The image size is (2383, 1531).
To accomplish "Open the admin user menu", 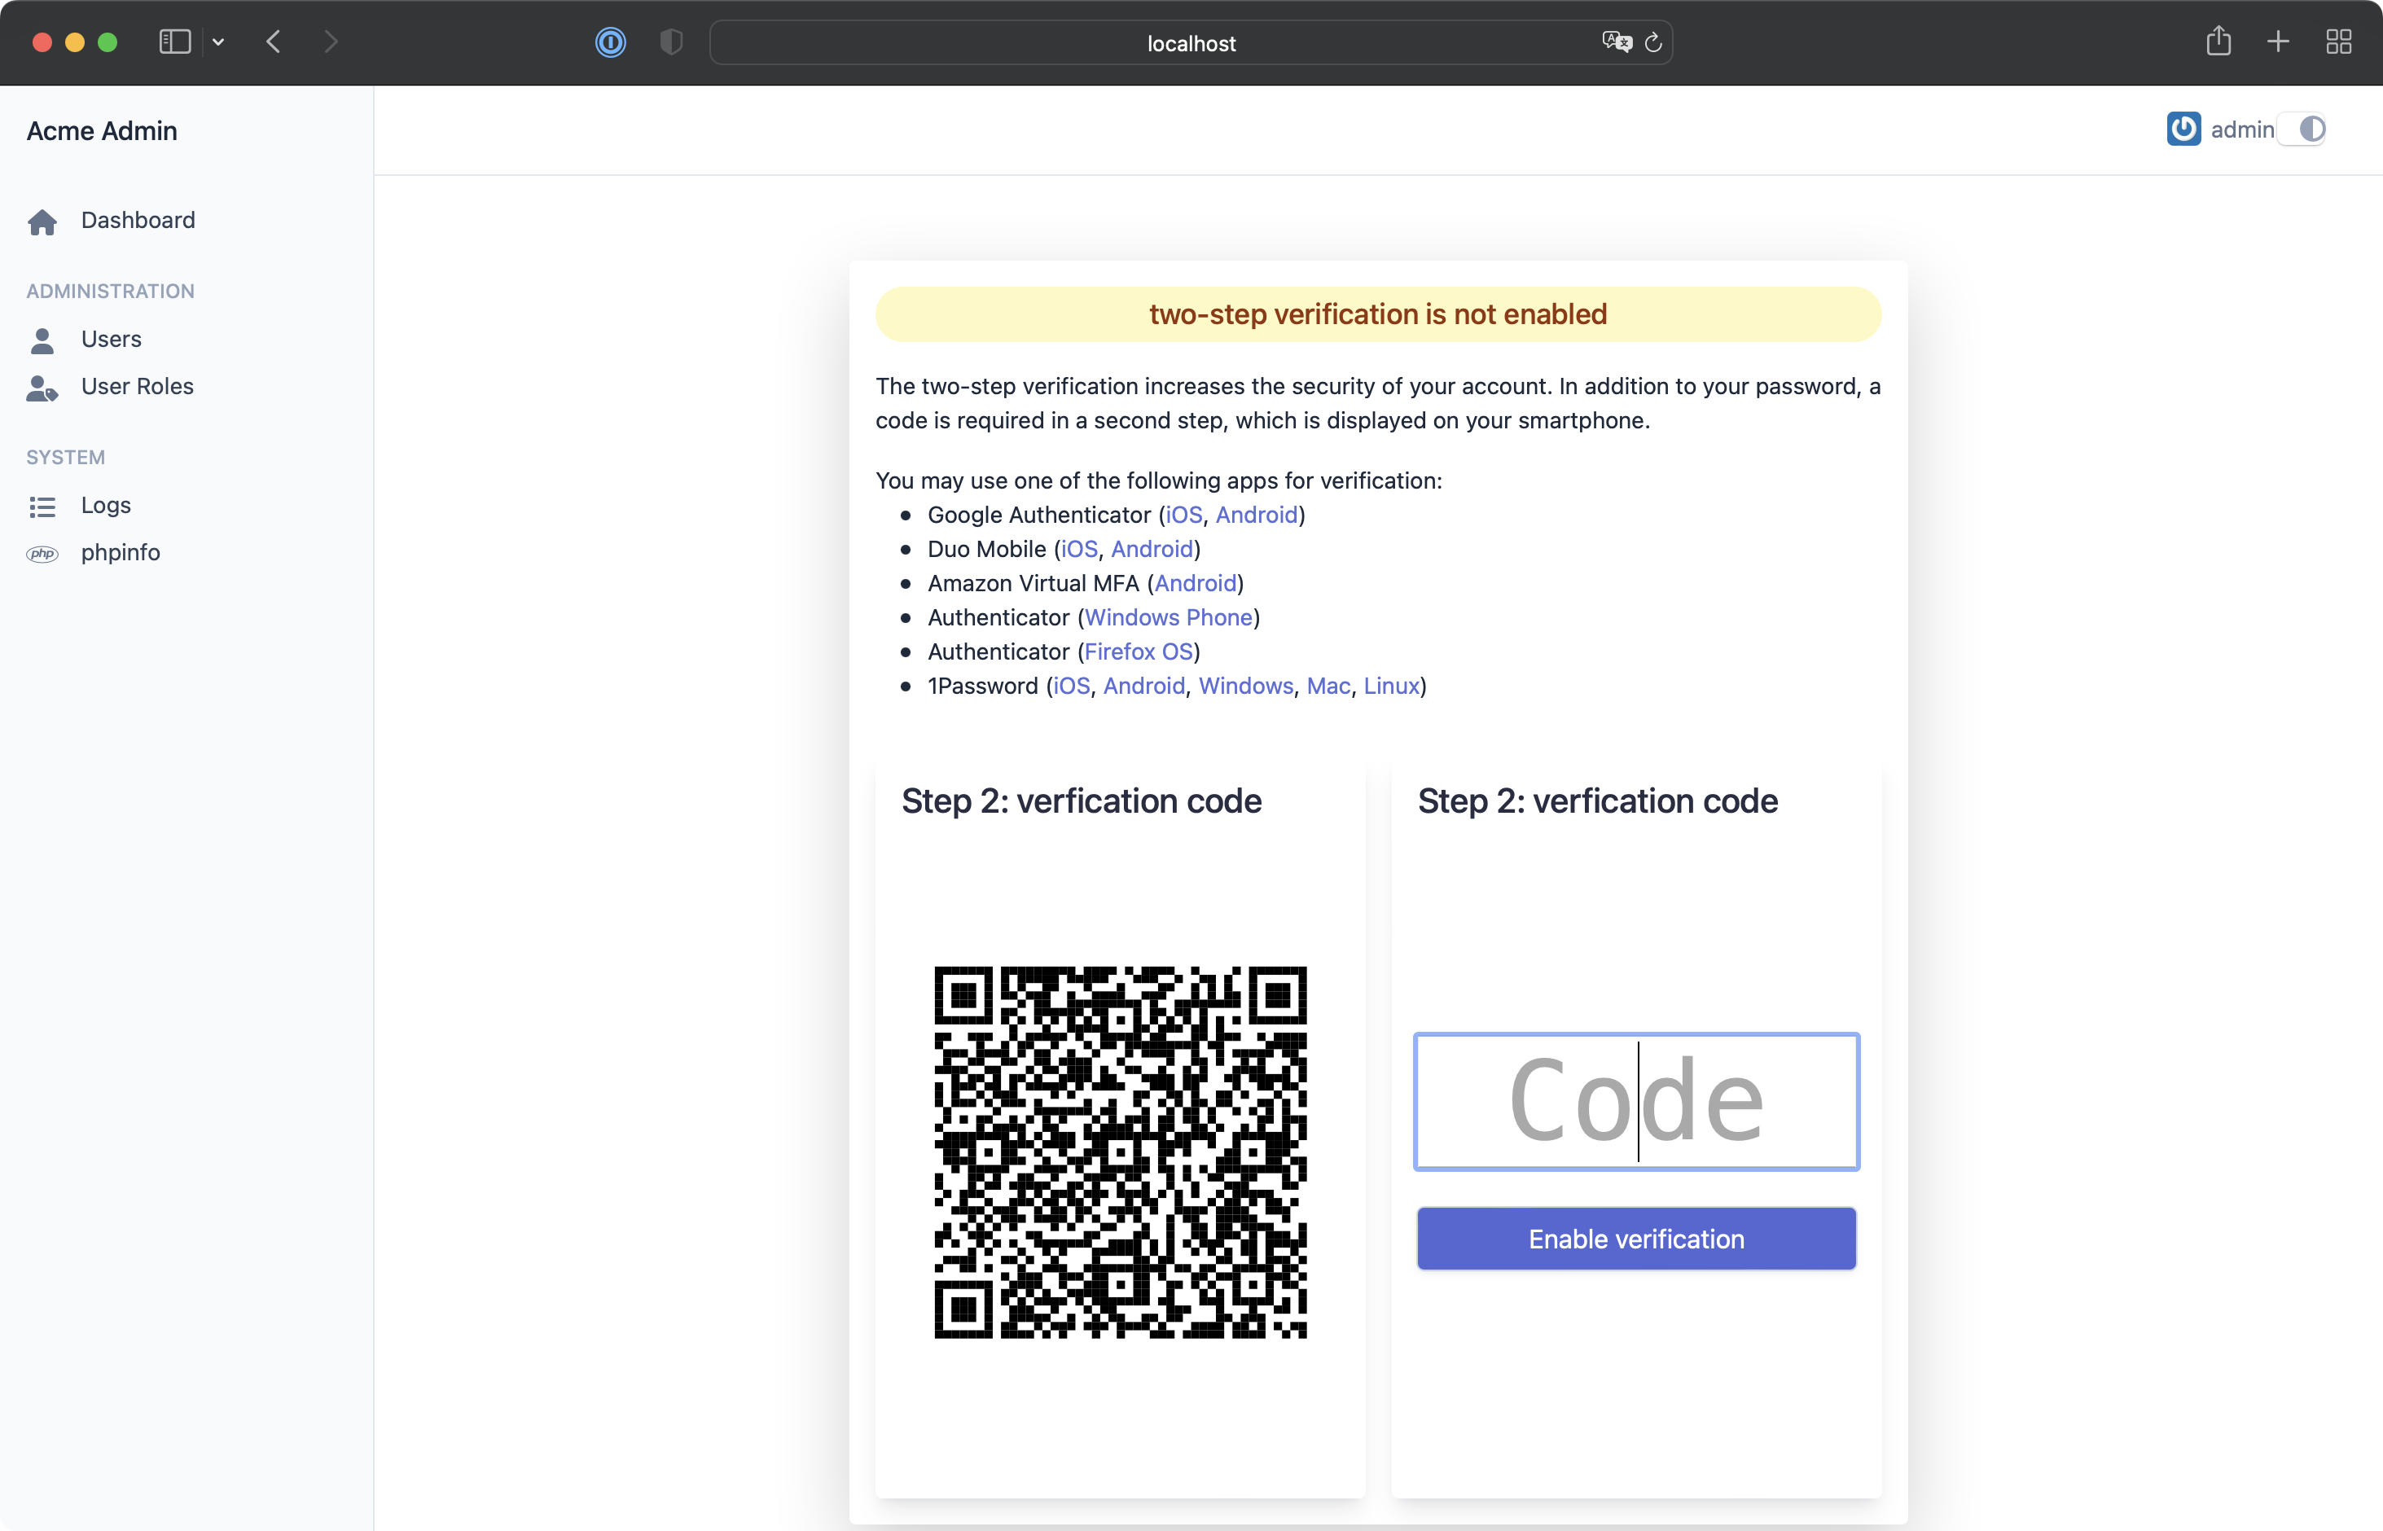I will 2242,129.
